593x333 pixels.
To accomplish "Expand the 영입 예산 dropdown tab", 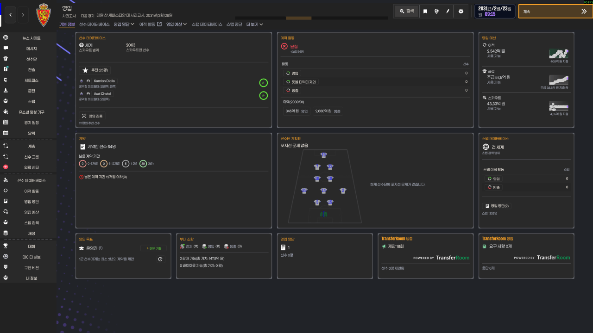I will (177, 24).
